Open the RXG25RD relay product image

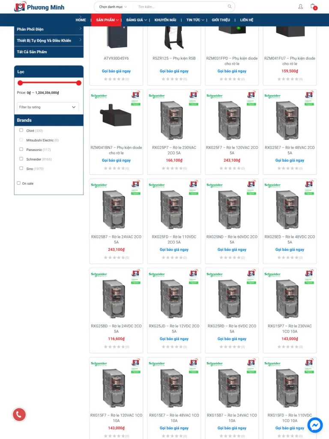(x=230, y=298)
